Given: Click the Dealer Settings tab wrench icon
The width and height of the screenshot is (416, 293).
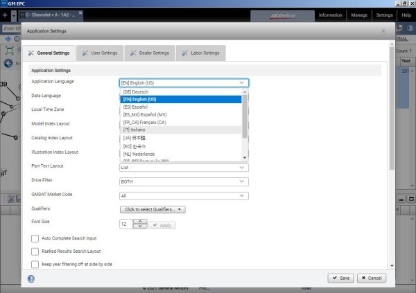Looking at the screenshot, I should tap(133, 53).
